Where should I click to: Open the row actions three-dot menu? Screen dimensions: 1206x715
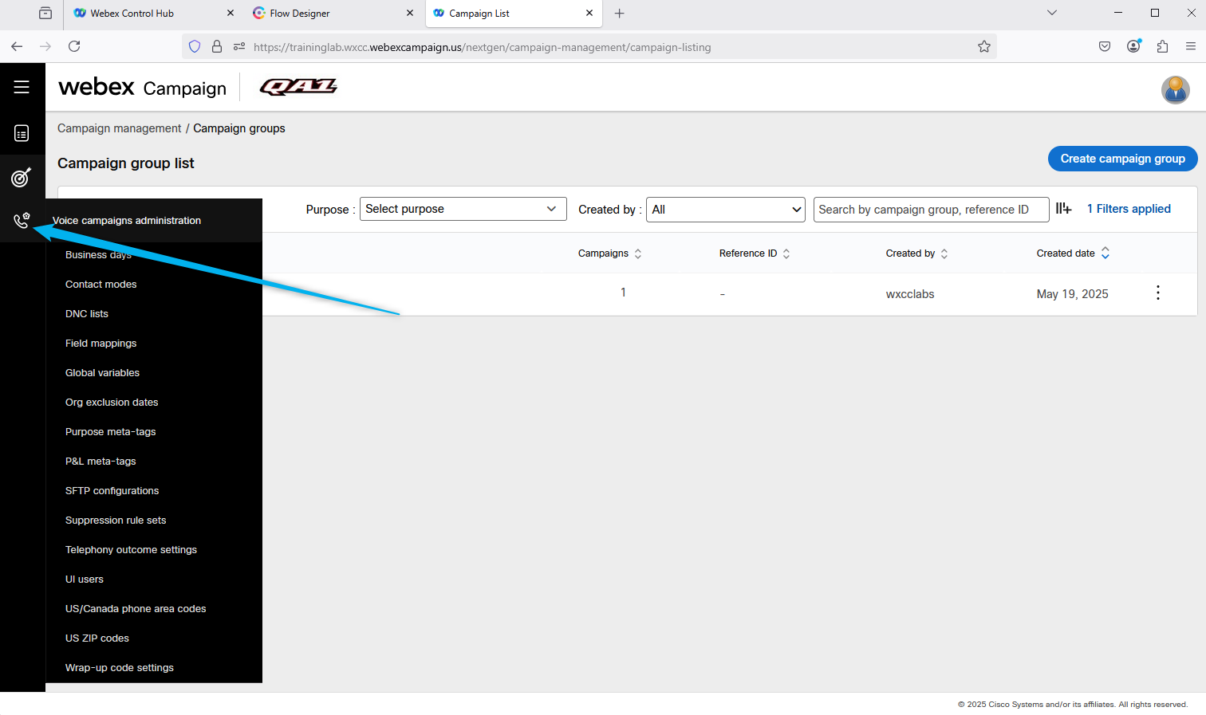(x=1157, y=293)
